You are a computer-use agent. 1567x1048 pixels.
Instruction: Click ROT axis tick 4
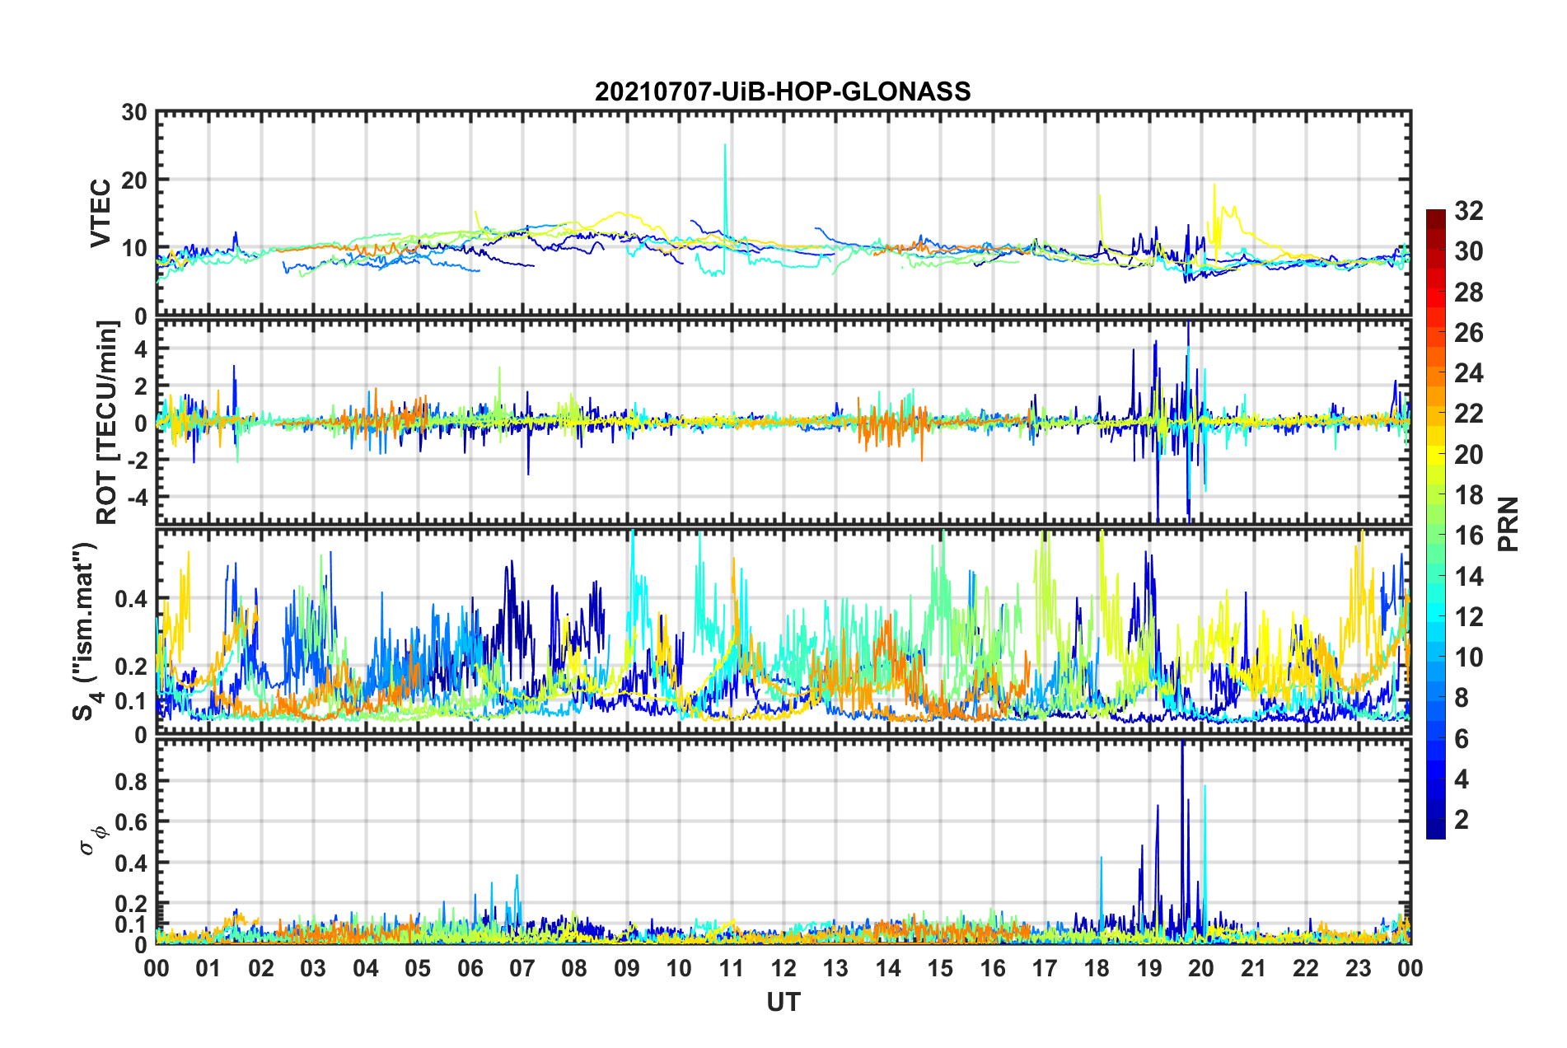click(x=141, y=349)
